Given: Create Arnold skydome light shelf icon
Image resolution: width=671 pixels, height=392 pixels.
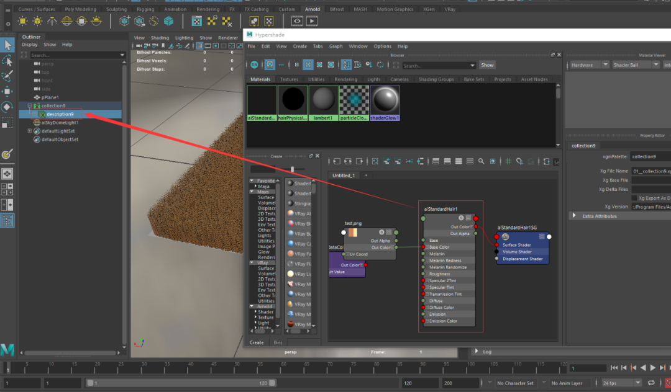Looking at the screenshot, I should [x=66, y=21].
